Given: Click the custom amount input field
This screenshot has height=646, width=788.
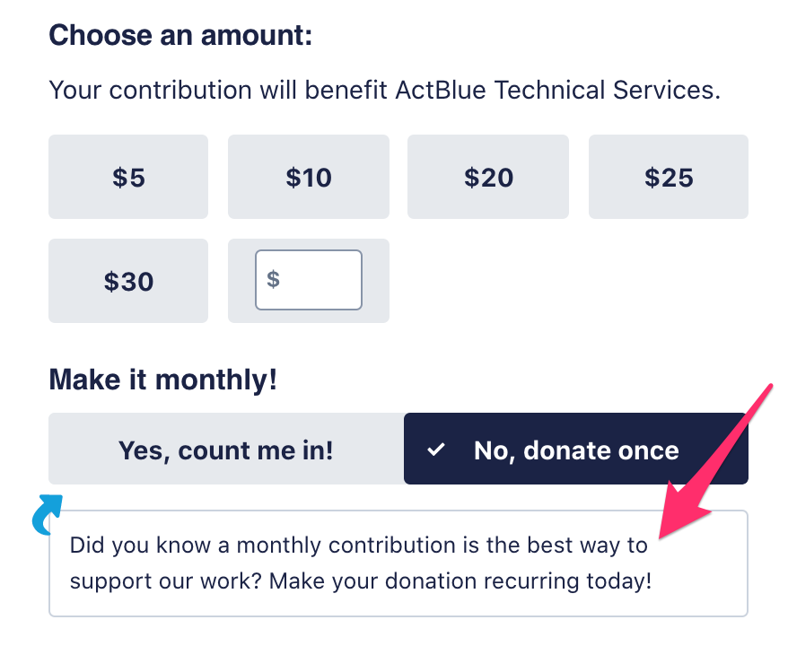Looking at the screenshot, I should tap(308, 279).
